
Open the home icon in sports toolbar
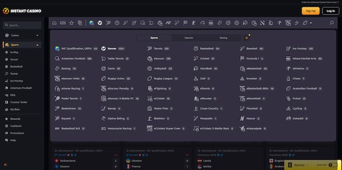[55, 23]
